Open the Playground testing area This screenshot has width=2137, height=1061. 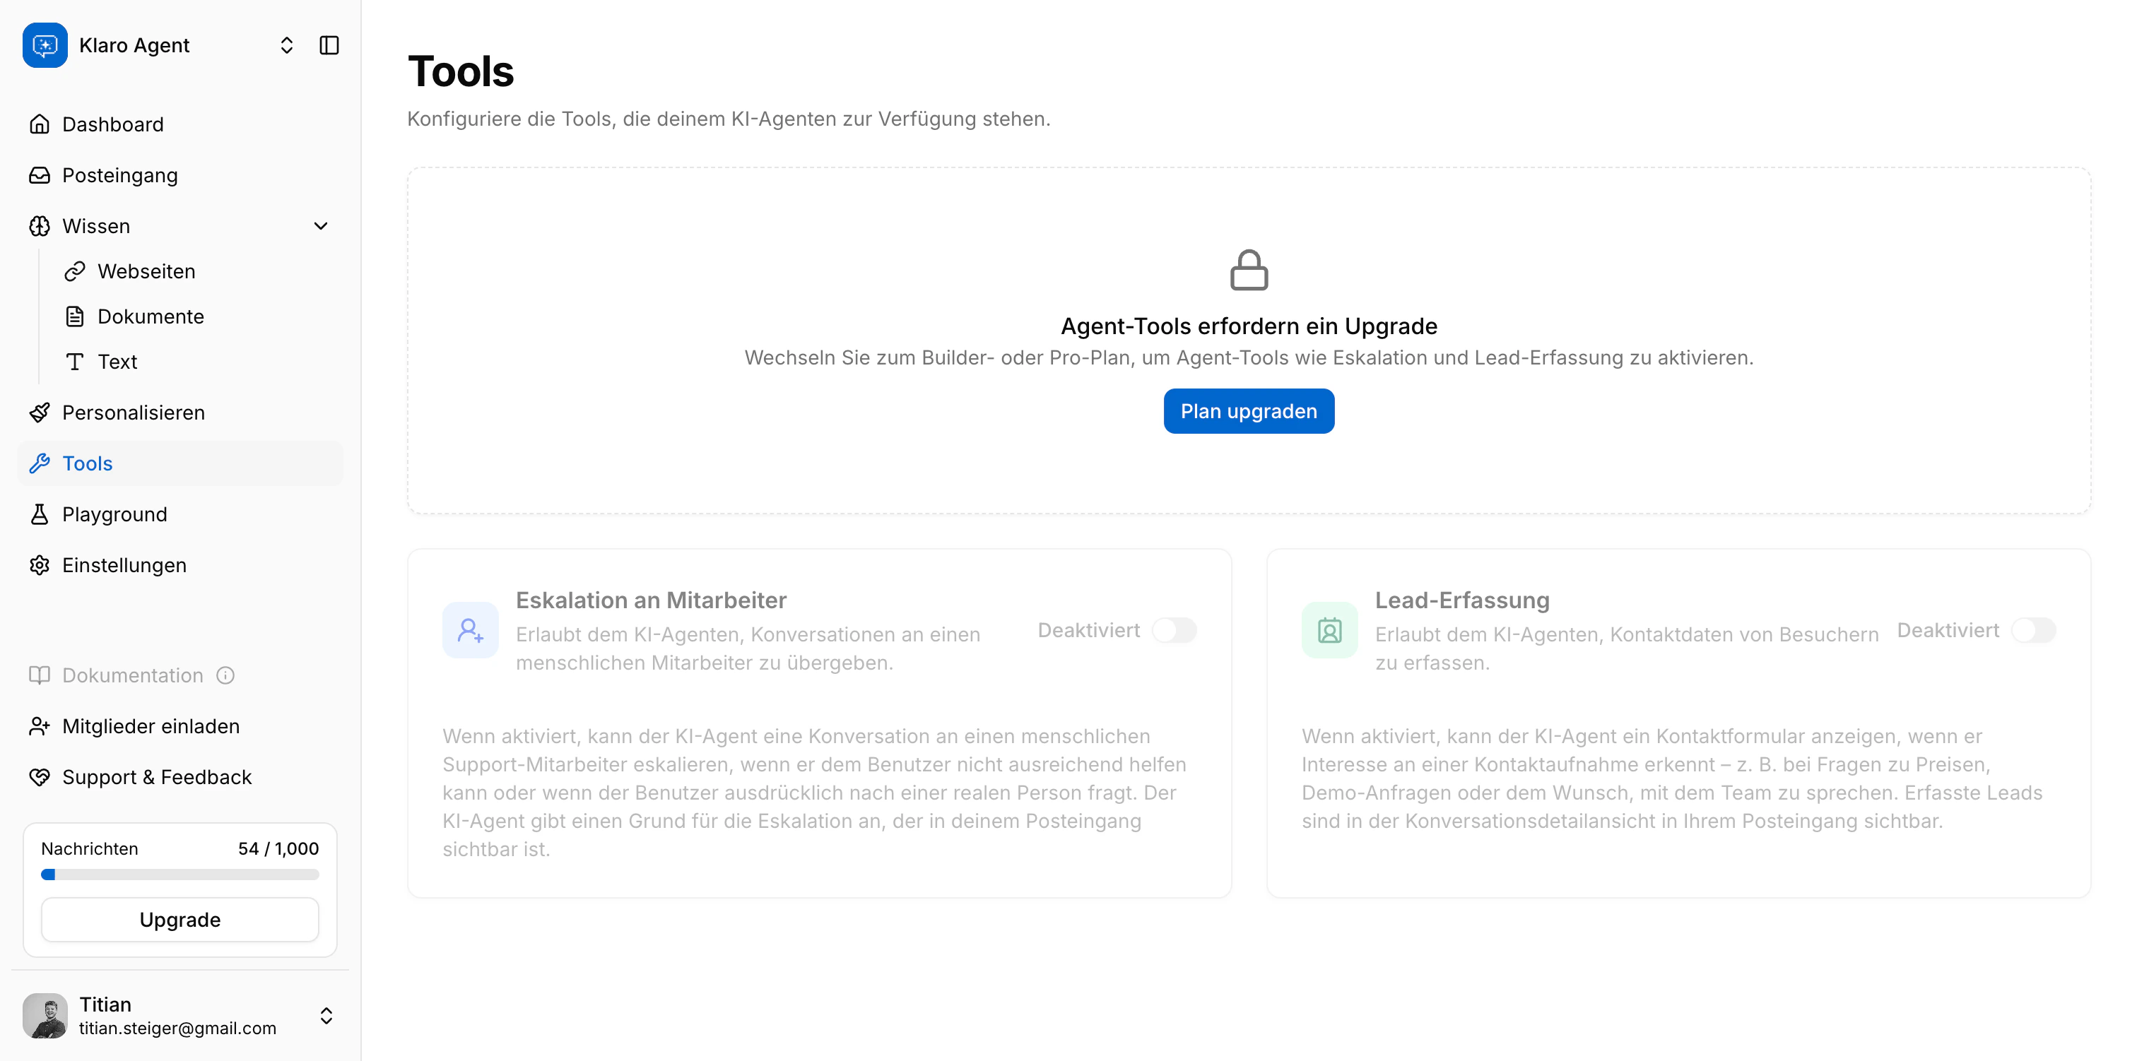point(114,514)
